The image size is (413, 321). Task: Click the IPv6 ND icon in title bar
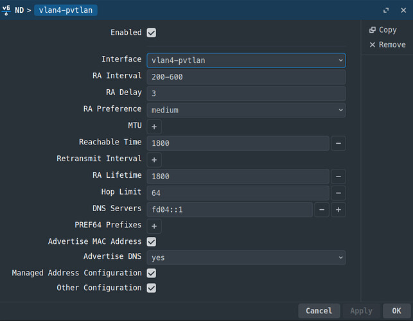(6, 10)
